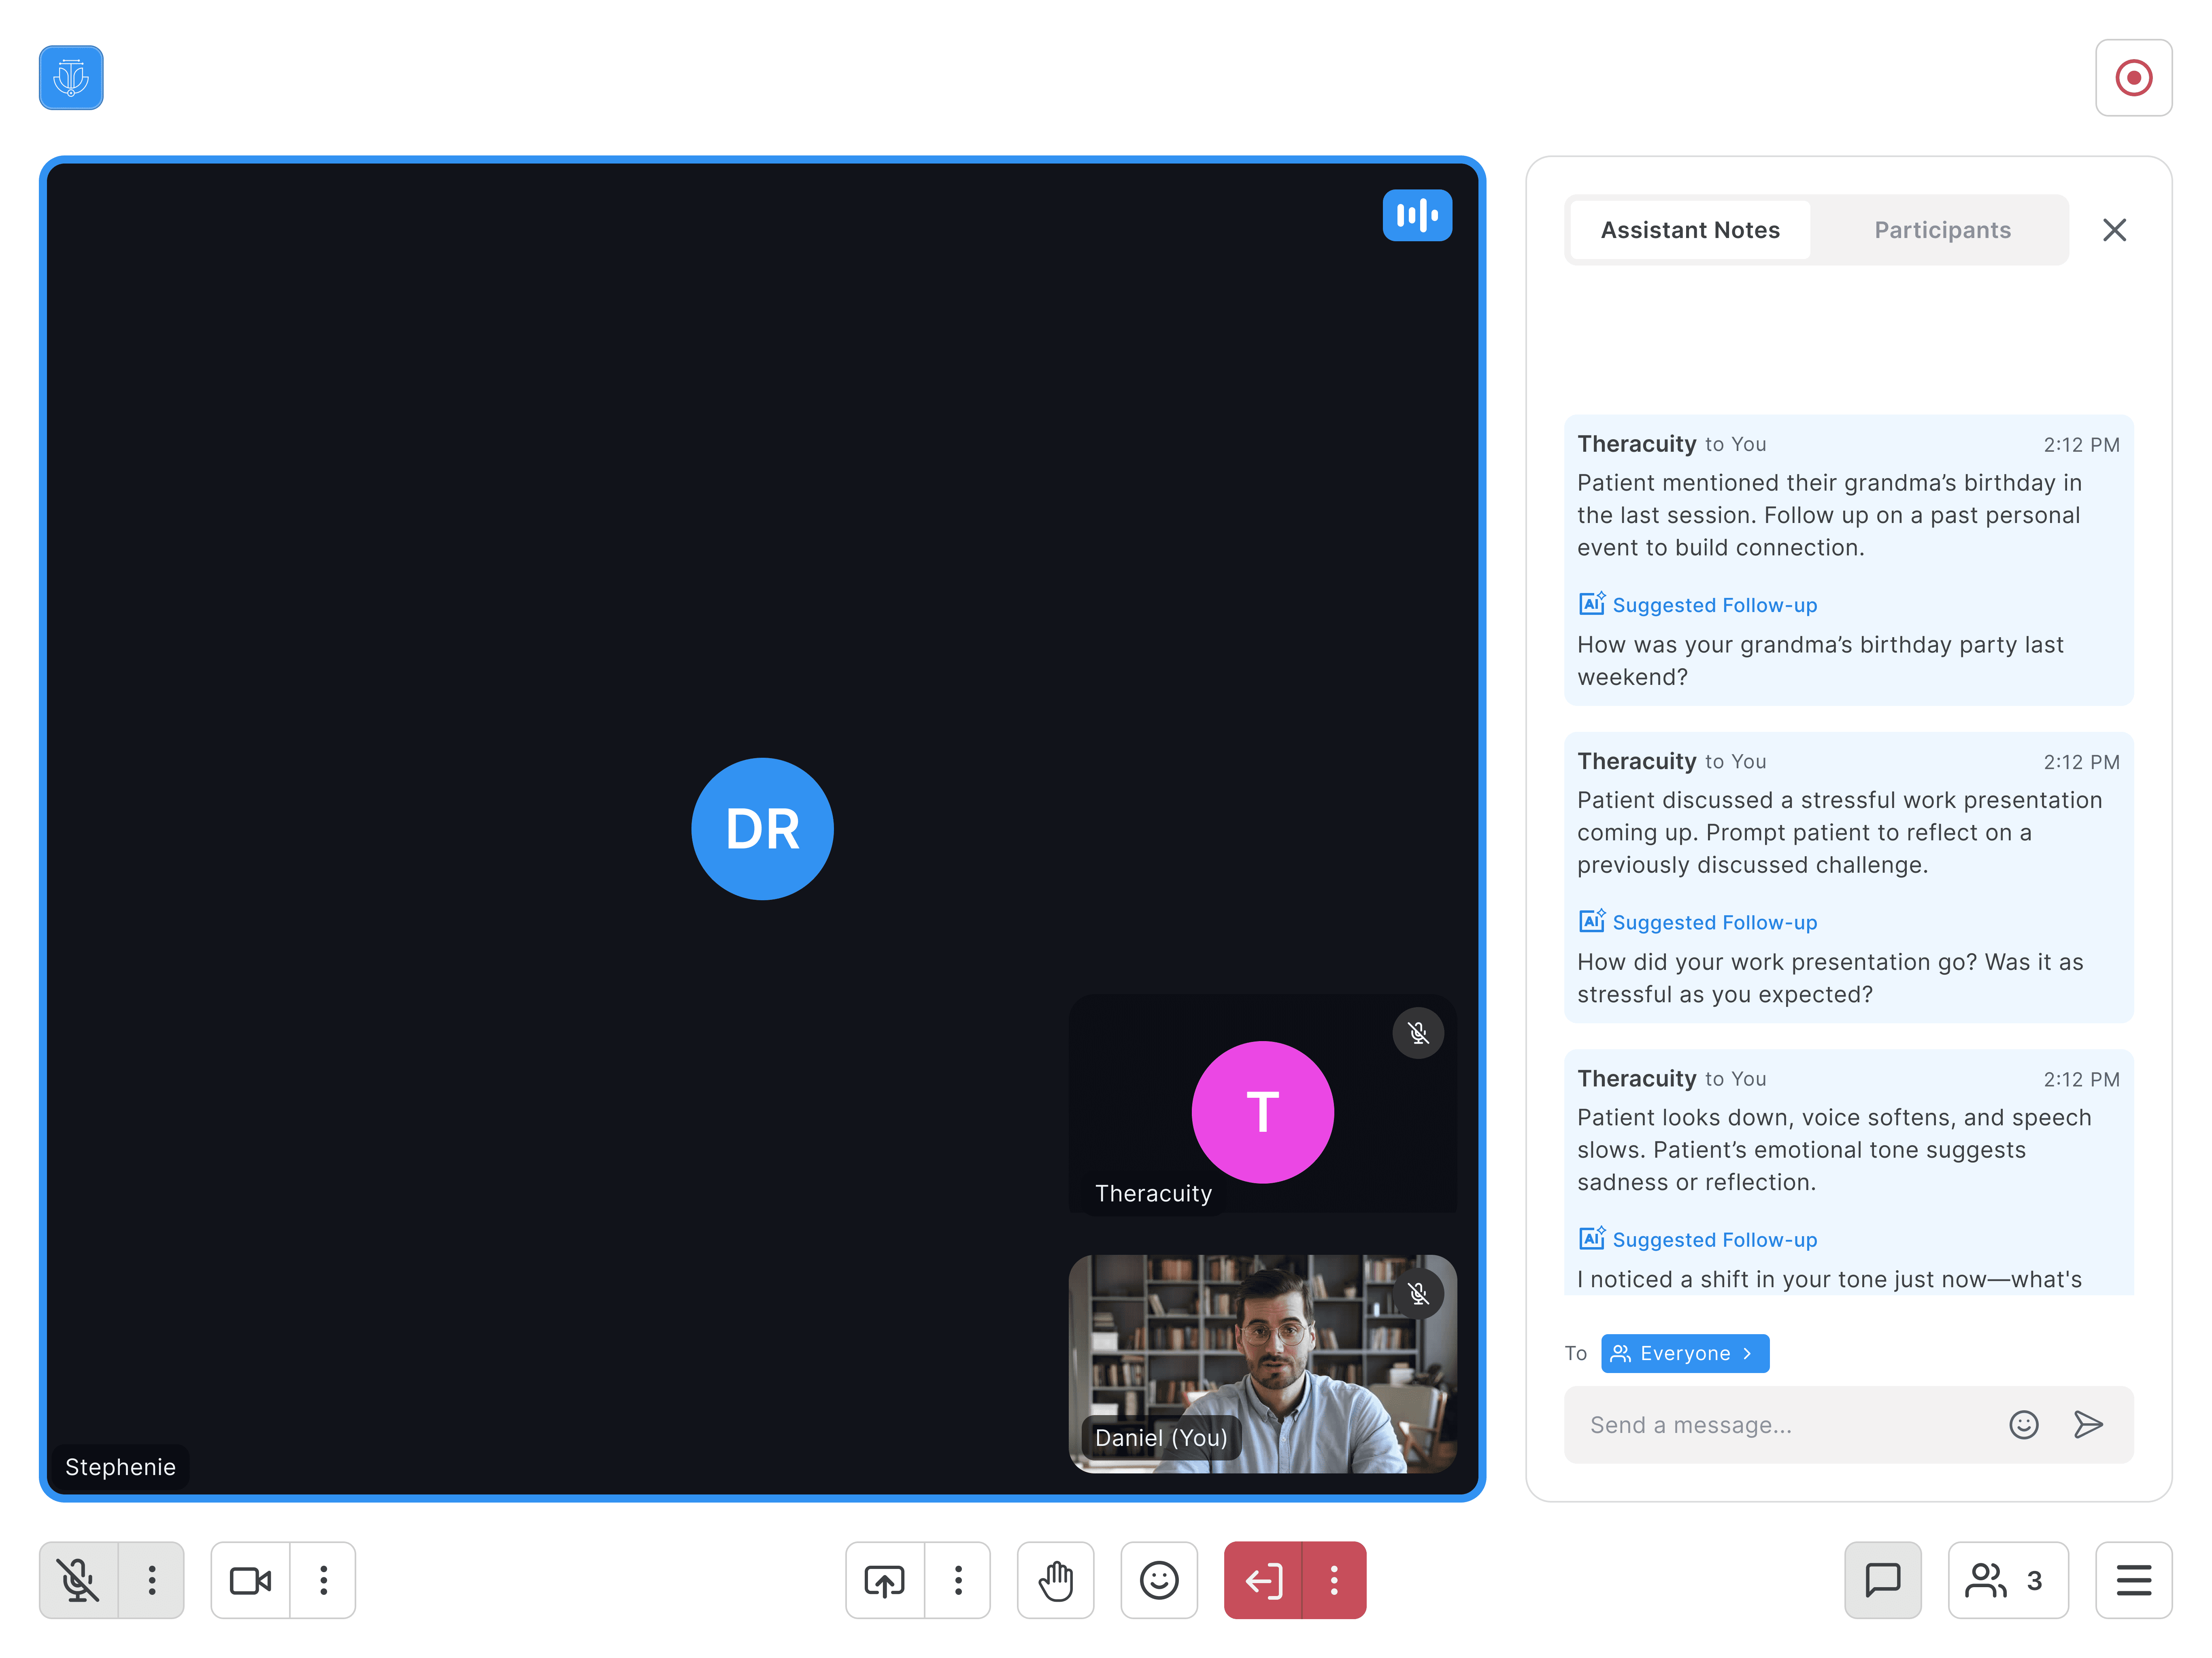Leave the meeting with red exit button
Screen dimensions: 2212x1658
pyautogui.click(x=1263, y=1580)
